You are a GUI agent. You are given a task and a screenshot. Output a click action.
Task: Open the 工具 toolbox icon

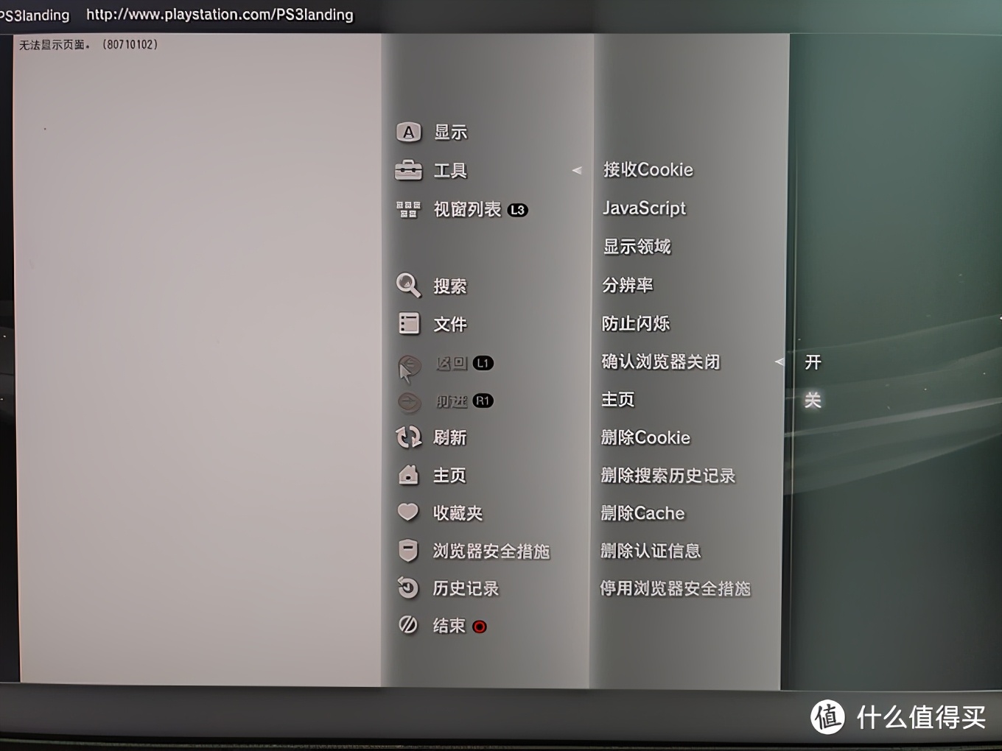point(409,171)
